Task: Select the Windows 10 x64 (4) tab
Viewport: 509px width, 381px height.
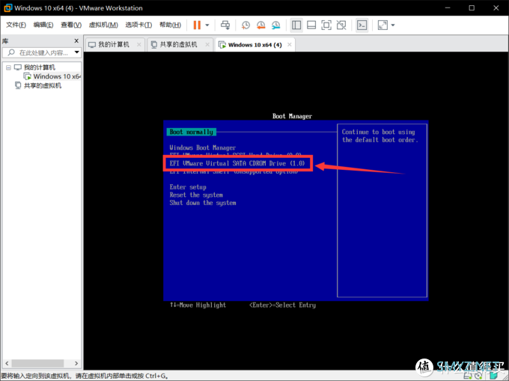Action: [x=254, y=45]
